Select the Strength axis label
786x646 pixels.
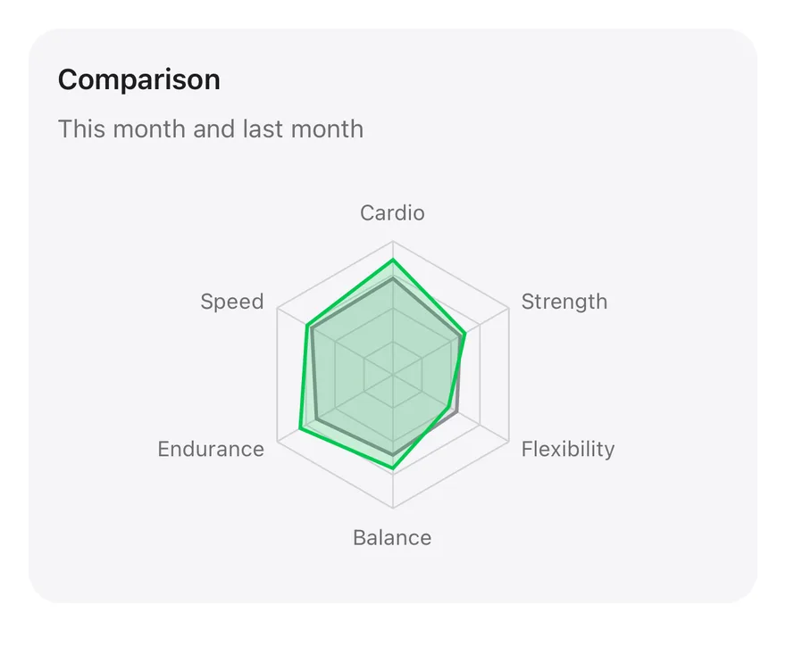coord(564,302)
